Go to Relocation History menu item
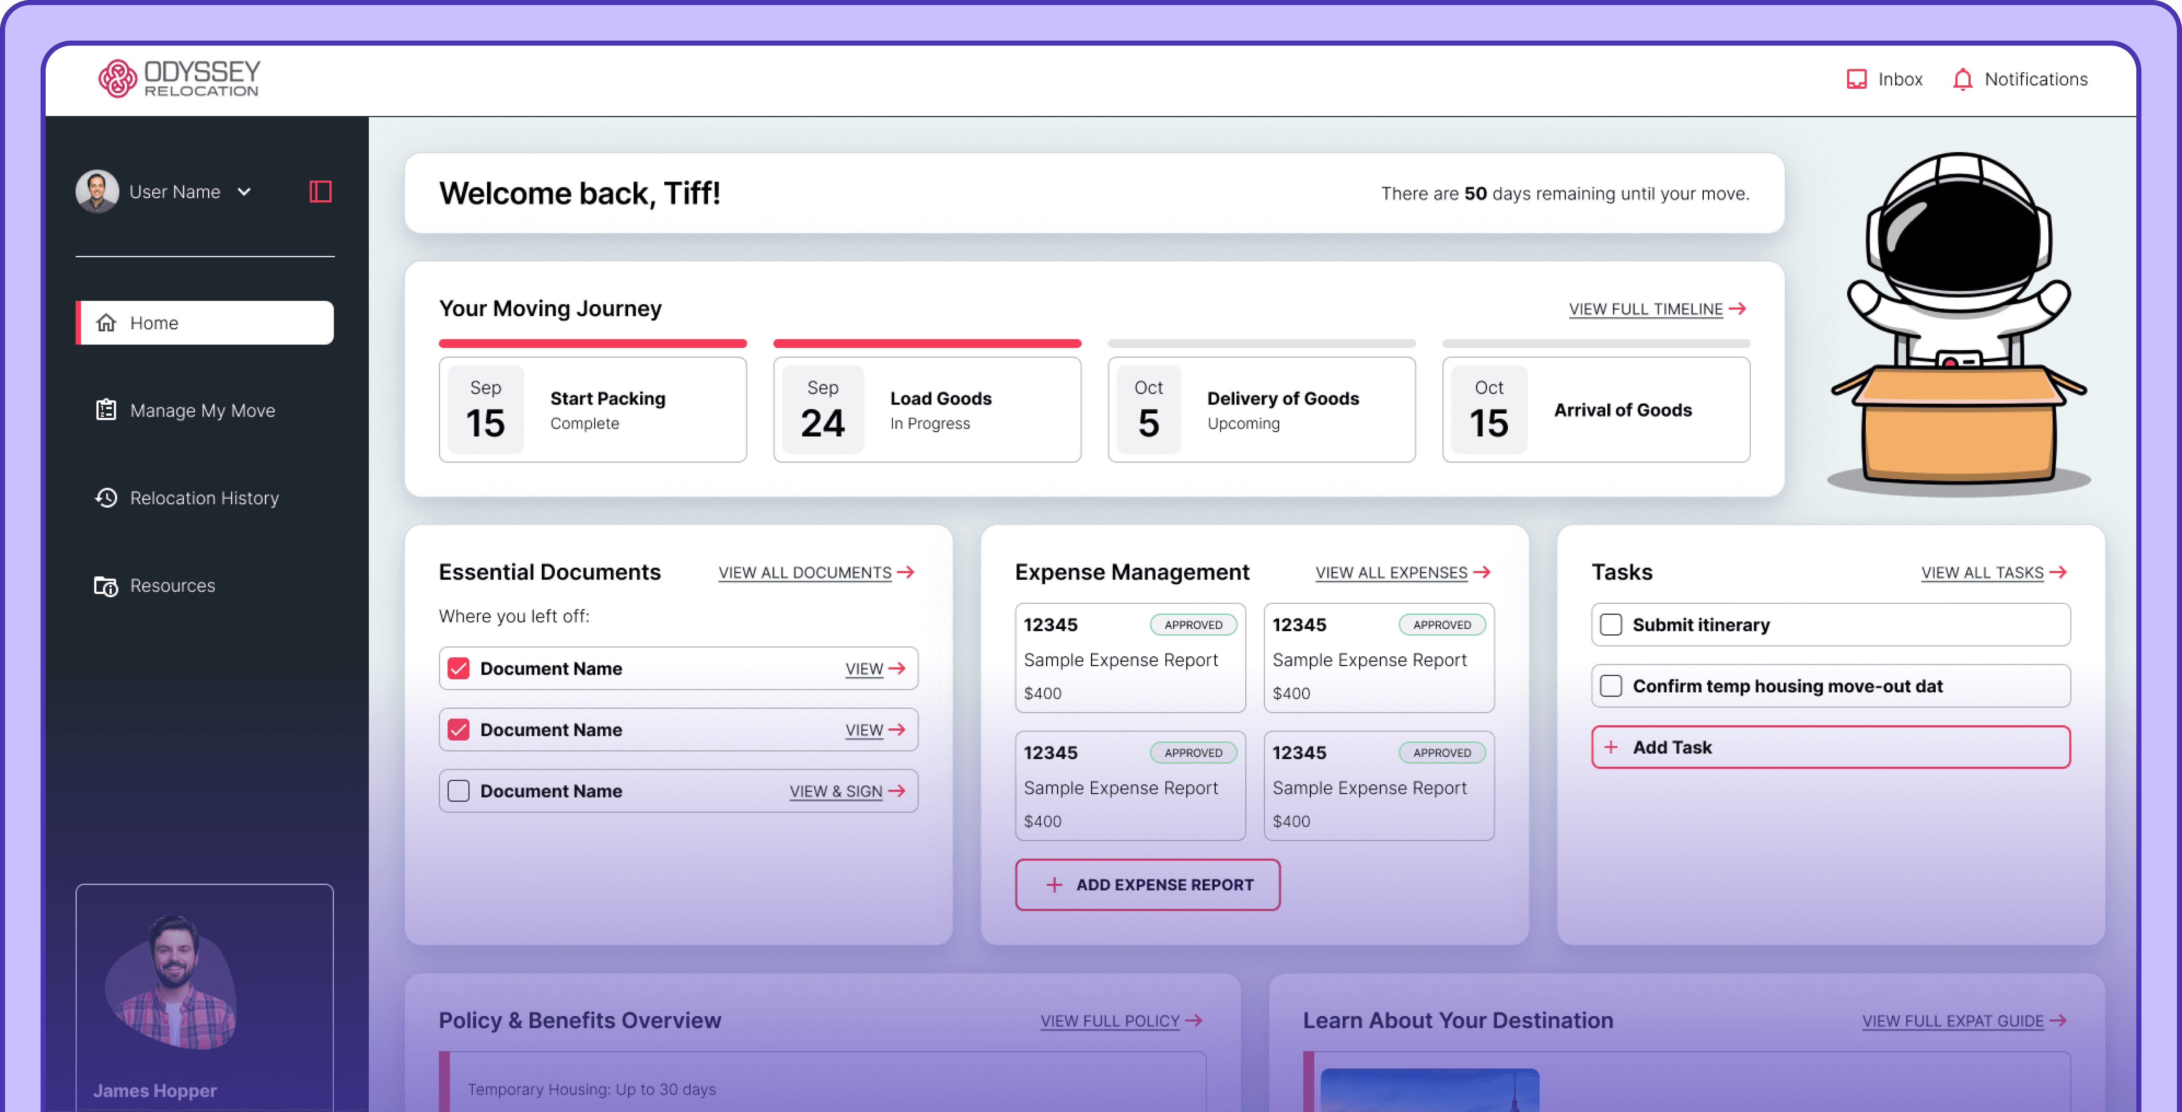The height and width of the screenshot is (1112, 2182). (x=204, y=498)
